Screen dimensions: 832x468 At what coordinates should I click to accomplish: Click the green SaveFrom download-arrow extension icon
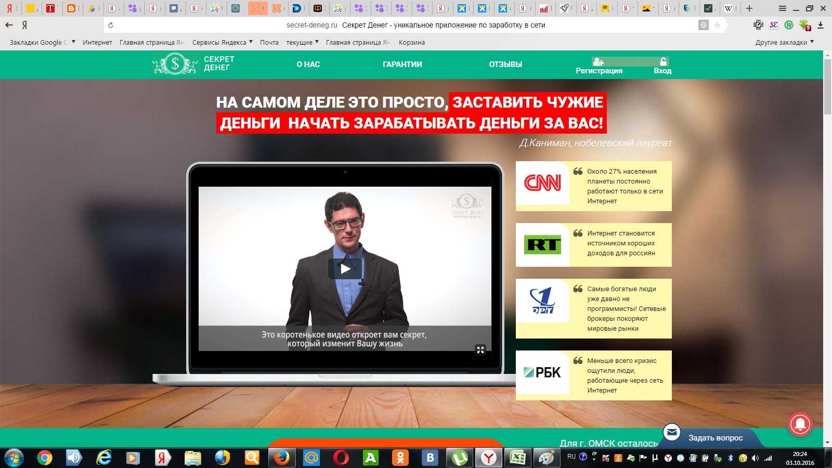(x=804, y=24)
